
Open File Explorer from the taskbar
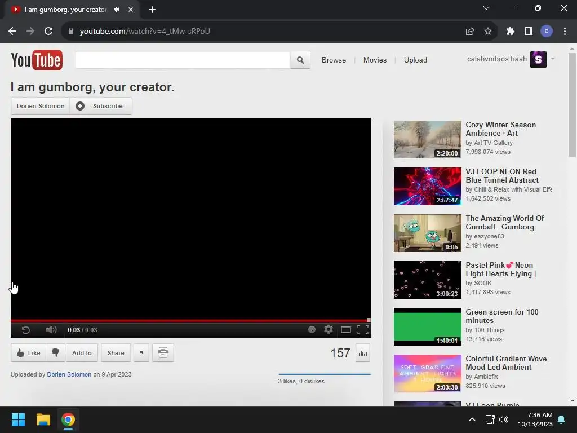(x=43, y=419)
